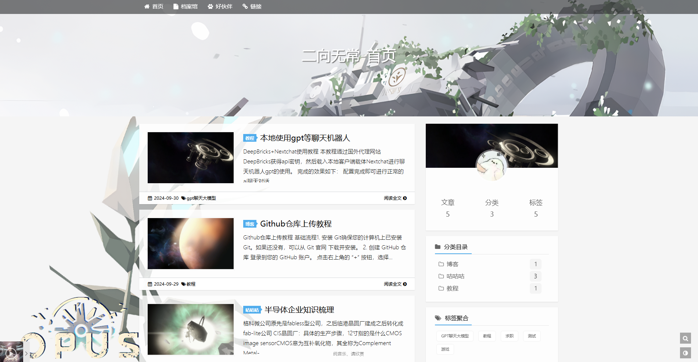Open the 好伙伴 friends menu item
Screen dimensions: 698x362
(220, 6)
